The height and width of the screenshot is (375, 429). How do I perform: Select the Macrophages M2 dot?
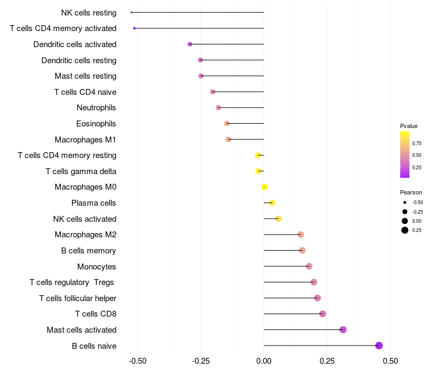(301, 235)
